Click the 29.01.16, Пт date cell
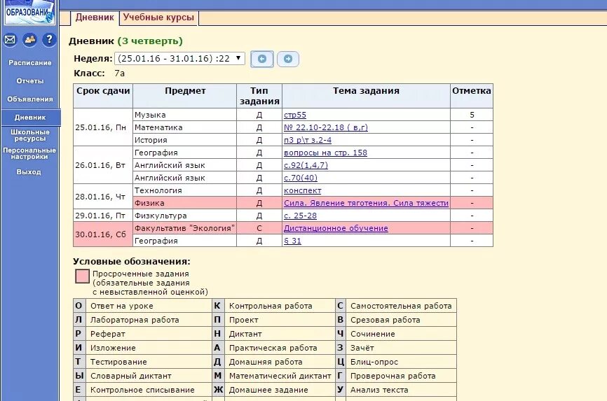Viewport: 607px width, 401px height. 103,216
